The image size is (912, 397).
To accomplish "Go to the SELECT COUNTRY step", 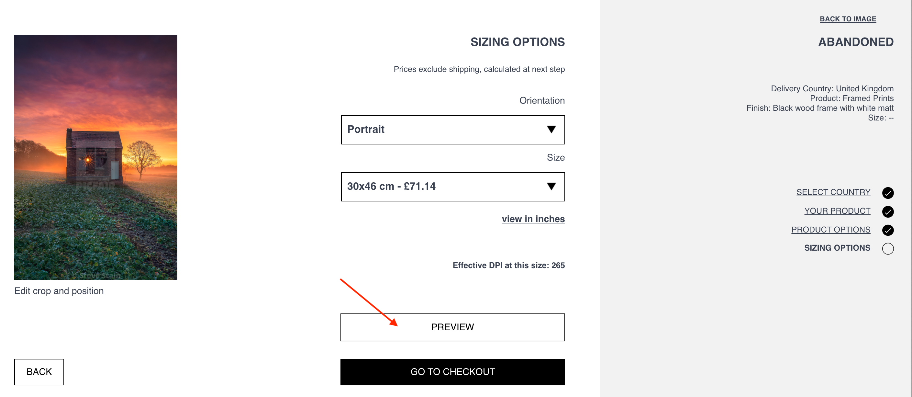I will [x=833, y=192].
